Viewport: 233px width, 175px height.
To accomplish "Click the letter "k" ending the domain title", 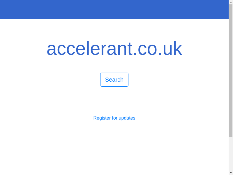I will point(178,48).
